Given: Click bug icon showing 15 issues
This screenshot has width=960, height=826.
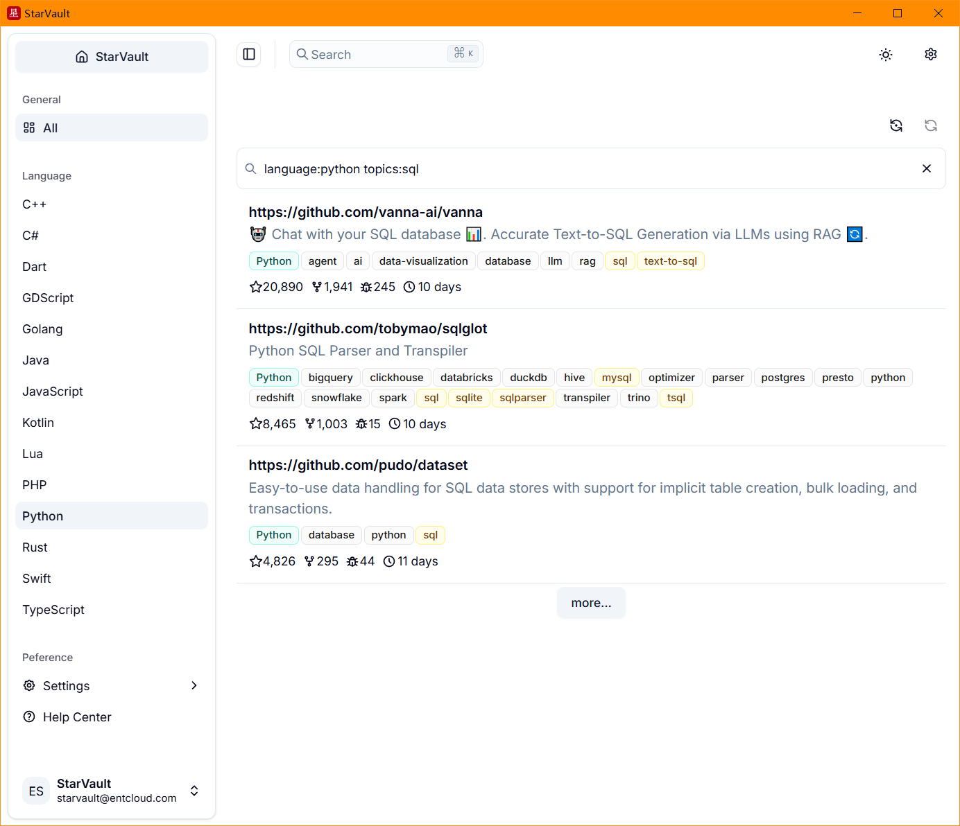Looking at the screenshot, I should [361, 423].
